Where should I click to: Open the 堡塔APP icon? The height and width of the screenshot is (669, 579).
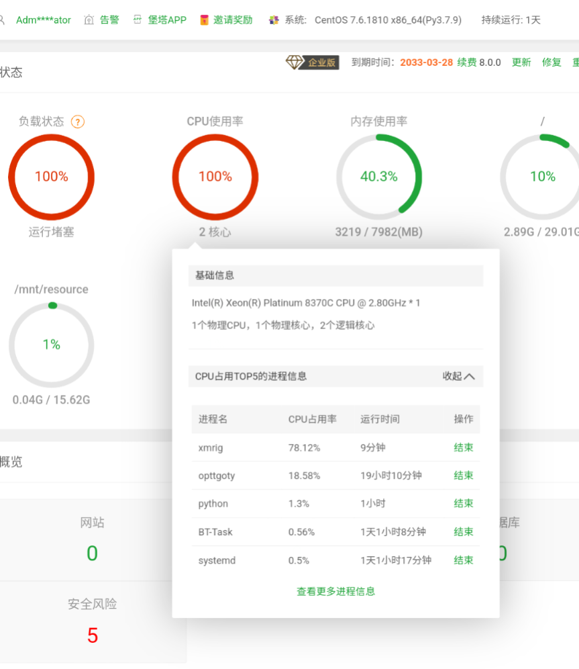[138, 20]
